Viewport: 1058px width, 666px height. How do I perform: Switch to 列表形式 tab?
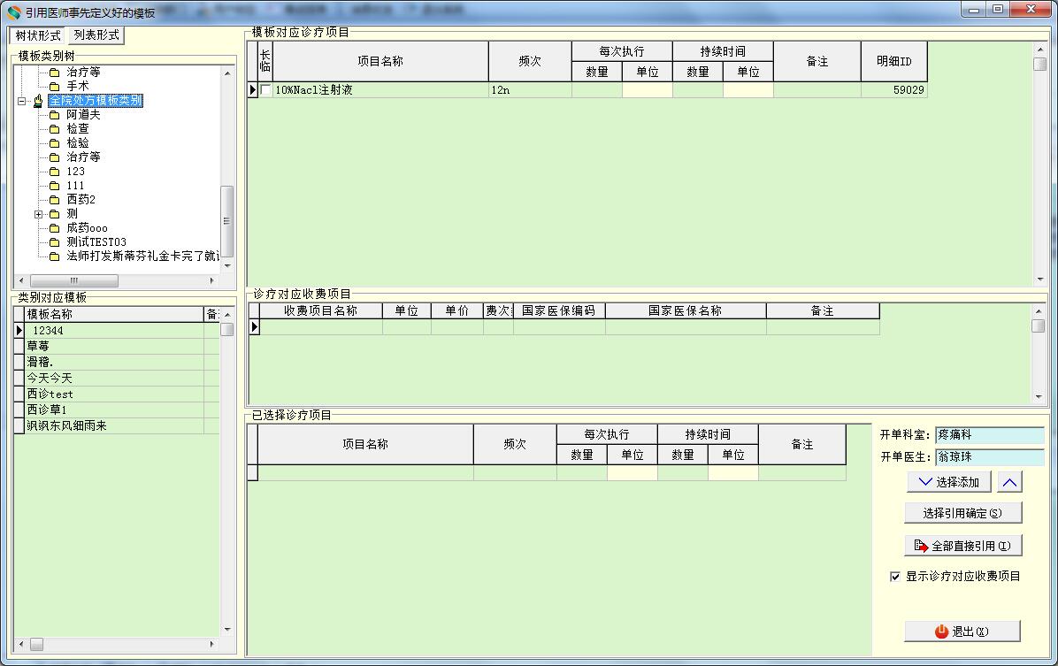click(x=96, y=34)
